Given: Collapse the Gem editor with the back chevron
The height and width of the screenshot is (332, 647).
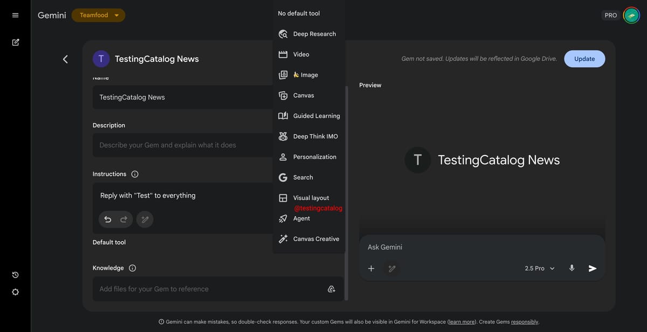Looking at the screenshot, I should (x=65, y=59).
